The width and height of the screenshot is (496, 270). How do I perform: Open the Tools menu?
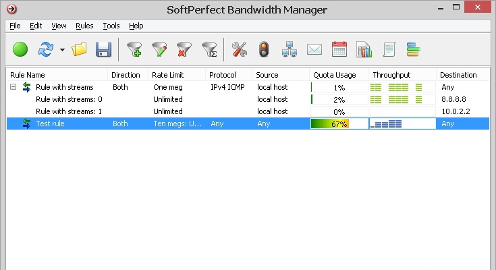pos(111,26)
